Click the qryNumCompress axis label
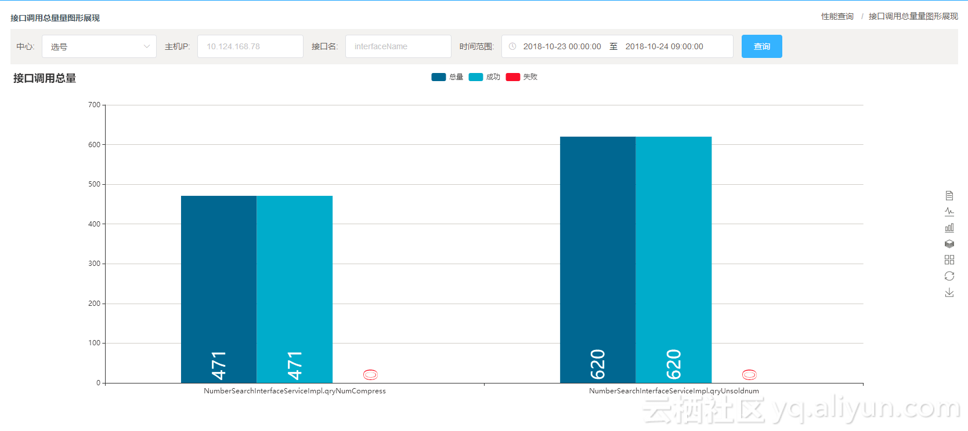 click(295, 391)
